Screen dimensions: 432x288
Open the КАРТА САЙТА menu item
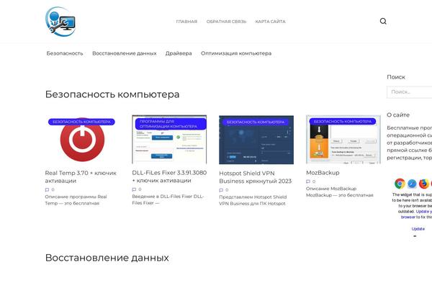(x=270, y=22)
